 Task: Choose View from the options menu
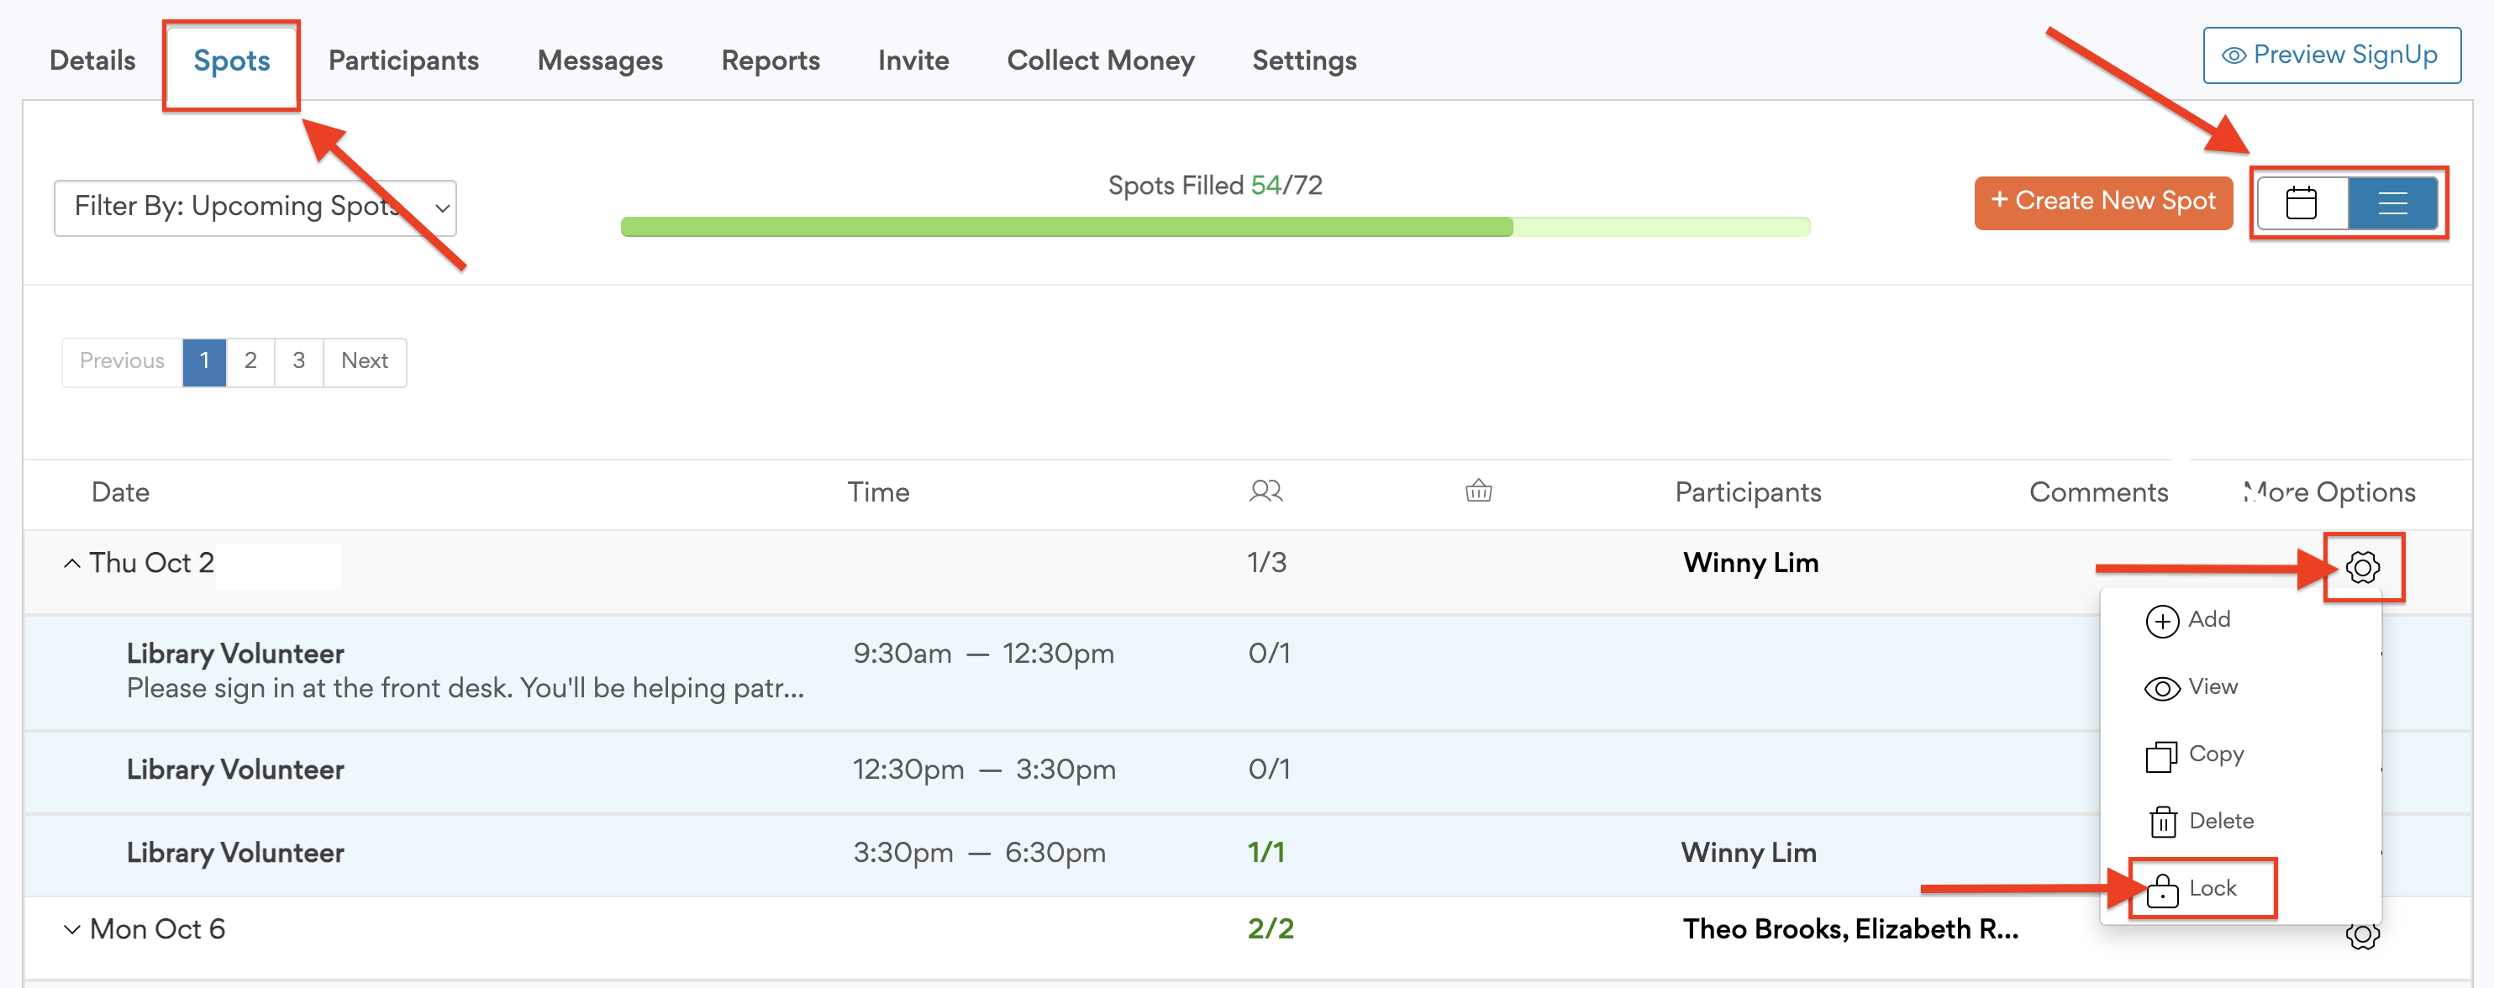[2191, 687]
